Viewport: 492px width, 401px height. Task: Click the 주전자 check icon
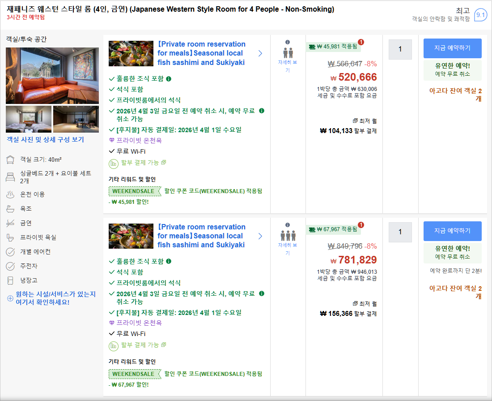10,266
